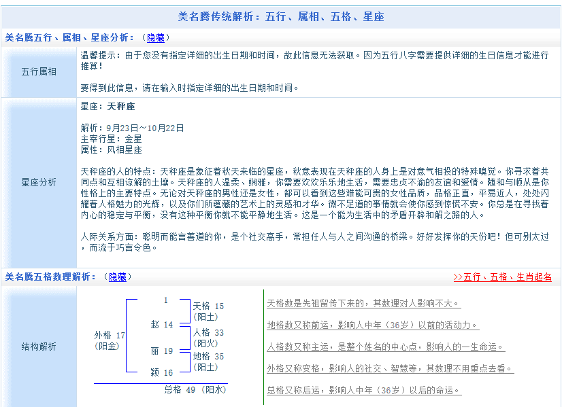The image size is (562, 407).
Task: Click the 星座：天秤座 heading text
Action: (x=108, y=107)
